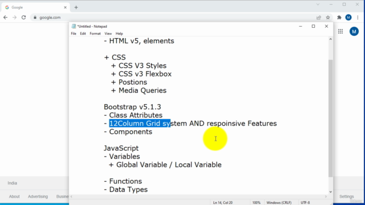Open Notepad Format menu
This screenshot has width=365, height=205.
[x=95, y=34]
